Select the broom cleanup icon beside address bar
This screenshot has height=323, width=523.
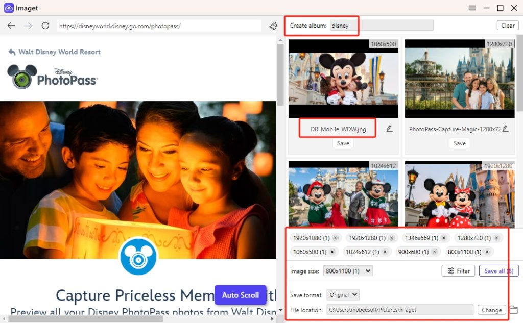pyautogui.click(x=273, y=24)
